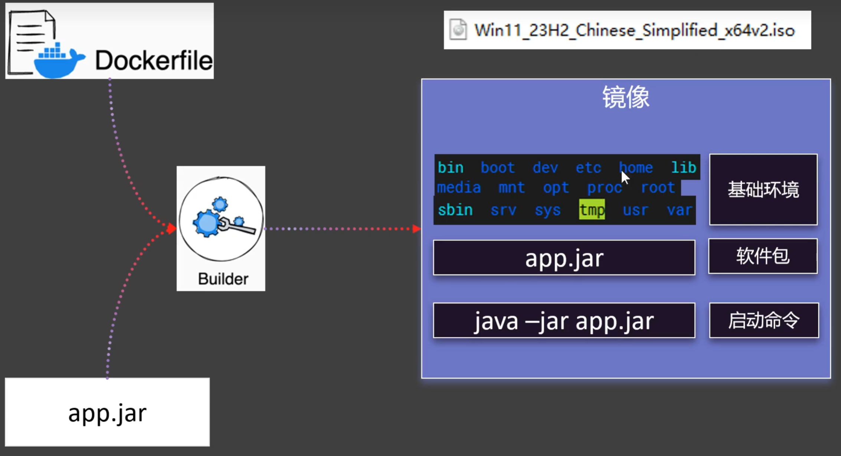This screenshot has width=841, height=456.
Task: Click the red arrowhead pointing to 镜像 box
Action: (416, 229)
